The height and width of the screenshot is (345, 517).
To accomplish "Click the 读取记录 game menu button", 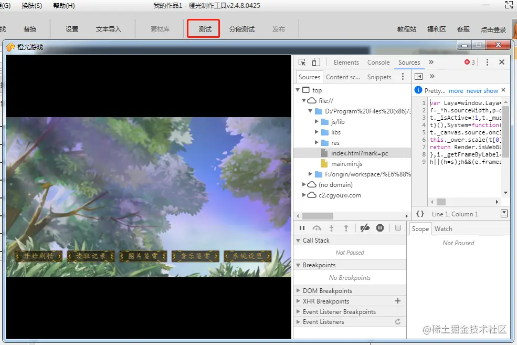I will point(91,256).
